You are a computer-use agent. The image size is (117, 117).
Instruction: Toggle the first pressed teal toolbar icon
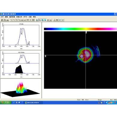tap(43, 20)
